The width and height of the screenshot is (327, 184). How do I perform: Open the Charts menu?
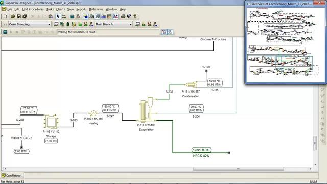click(x=60, y=9)
